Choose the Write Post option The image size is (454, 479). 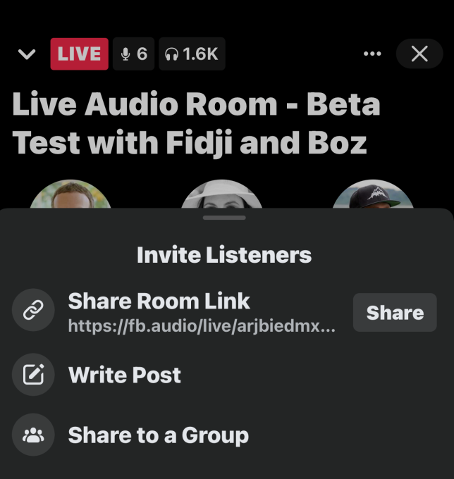(x=125, y=375)
